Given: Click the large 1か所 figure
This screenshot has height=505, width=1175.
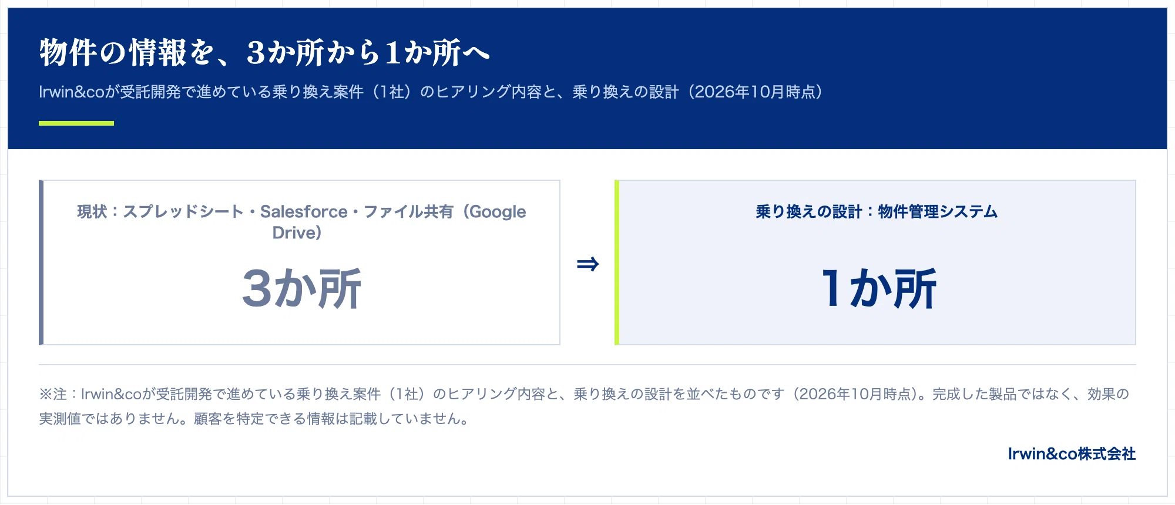Looking at the screenshot, I should (x=878, y=288).
